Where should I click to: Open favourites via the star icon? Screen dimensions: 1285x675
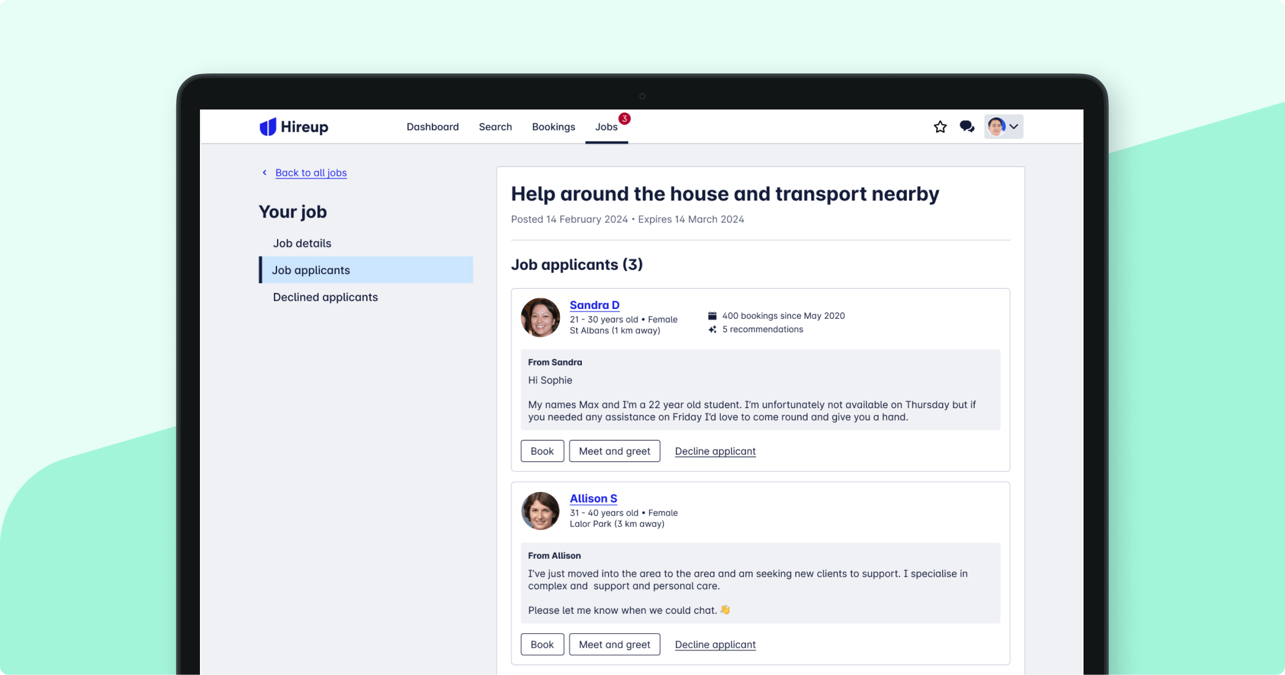tap(940, 126)
